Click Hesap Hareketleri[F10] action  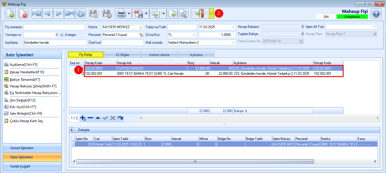[27, 72]
